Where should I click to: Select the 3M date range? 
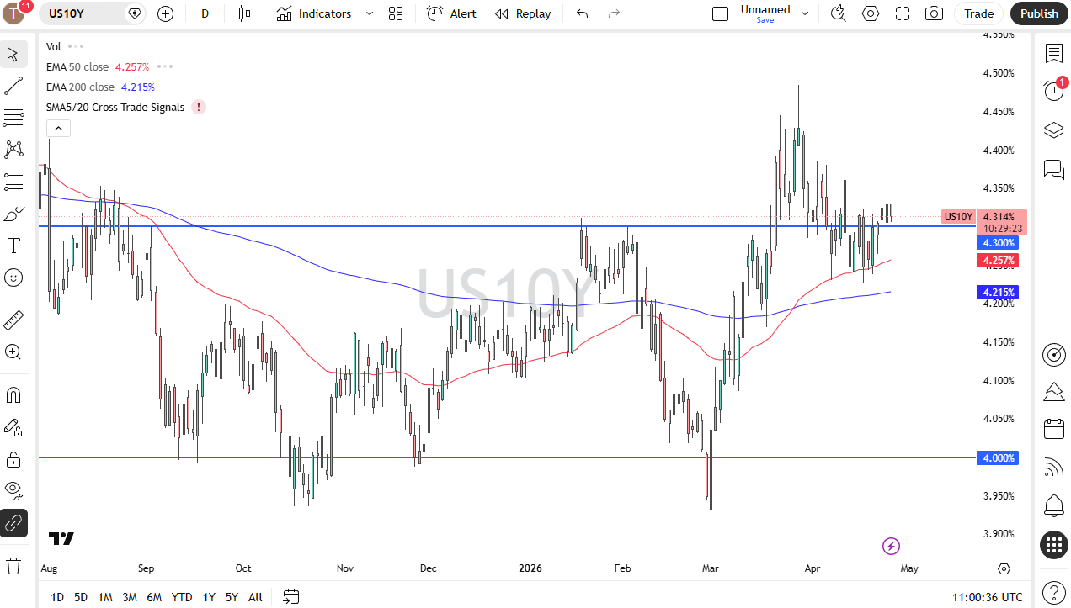(130, 597)
